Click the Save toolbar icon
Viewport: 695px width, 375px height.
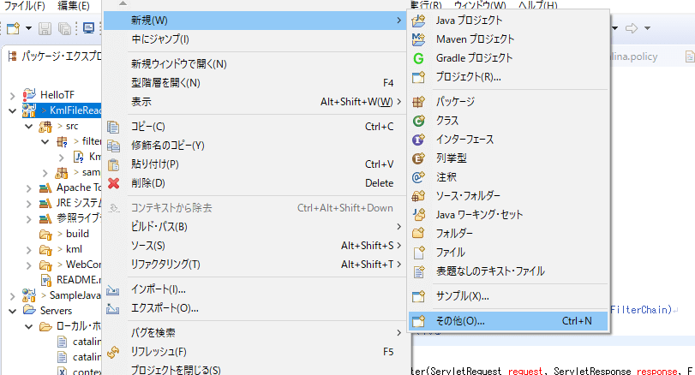(45, 29)
